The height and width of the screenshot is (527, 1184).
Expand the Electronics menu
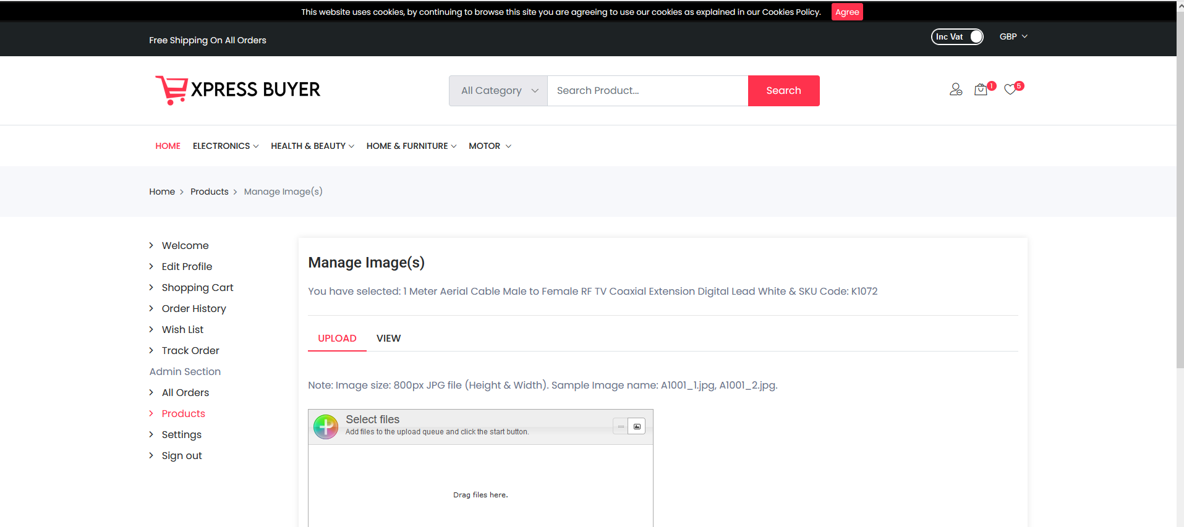pos(226,146)
